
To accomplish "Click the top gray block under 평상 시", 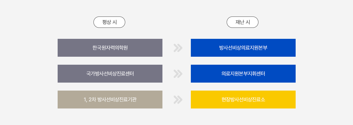I will click(x=110, y=48).
